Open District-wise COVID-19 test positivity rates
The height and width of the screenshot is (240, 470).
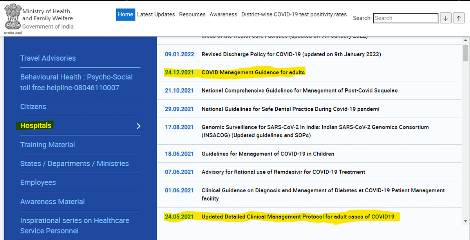pyautogui.click(x=294, y=14)
